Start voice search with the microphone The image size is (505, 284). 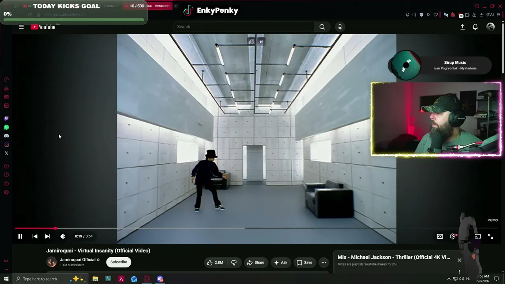click(x=340, y=27)
